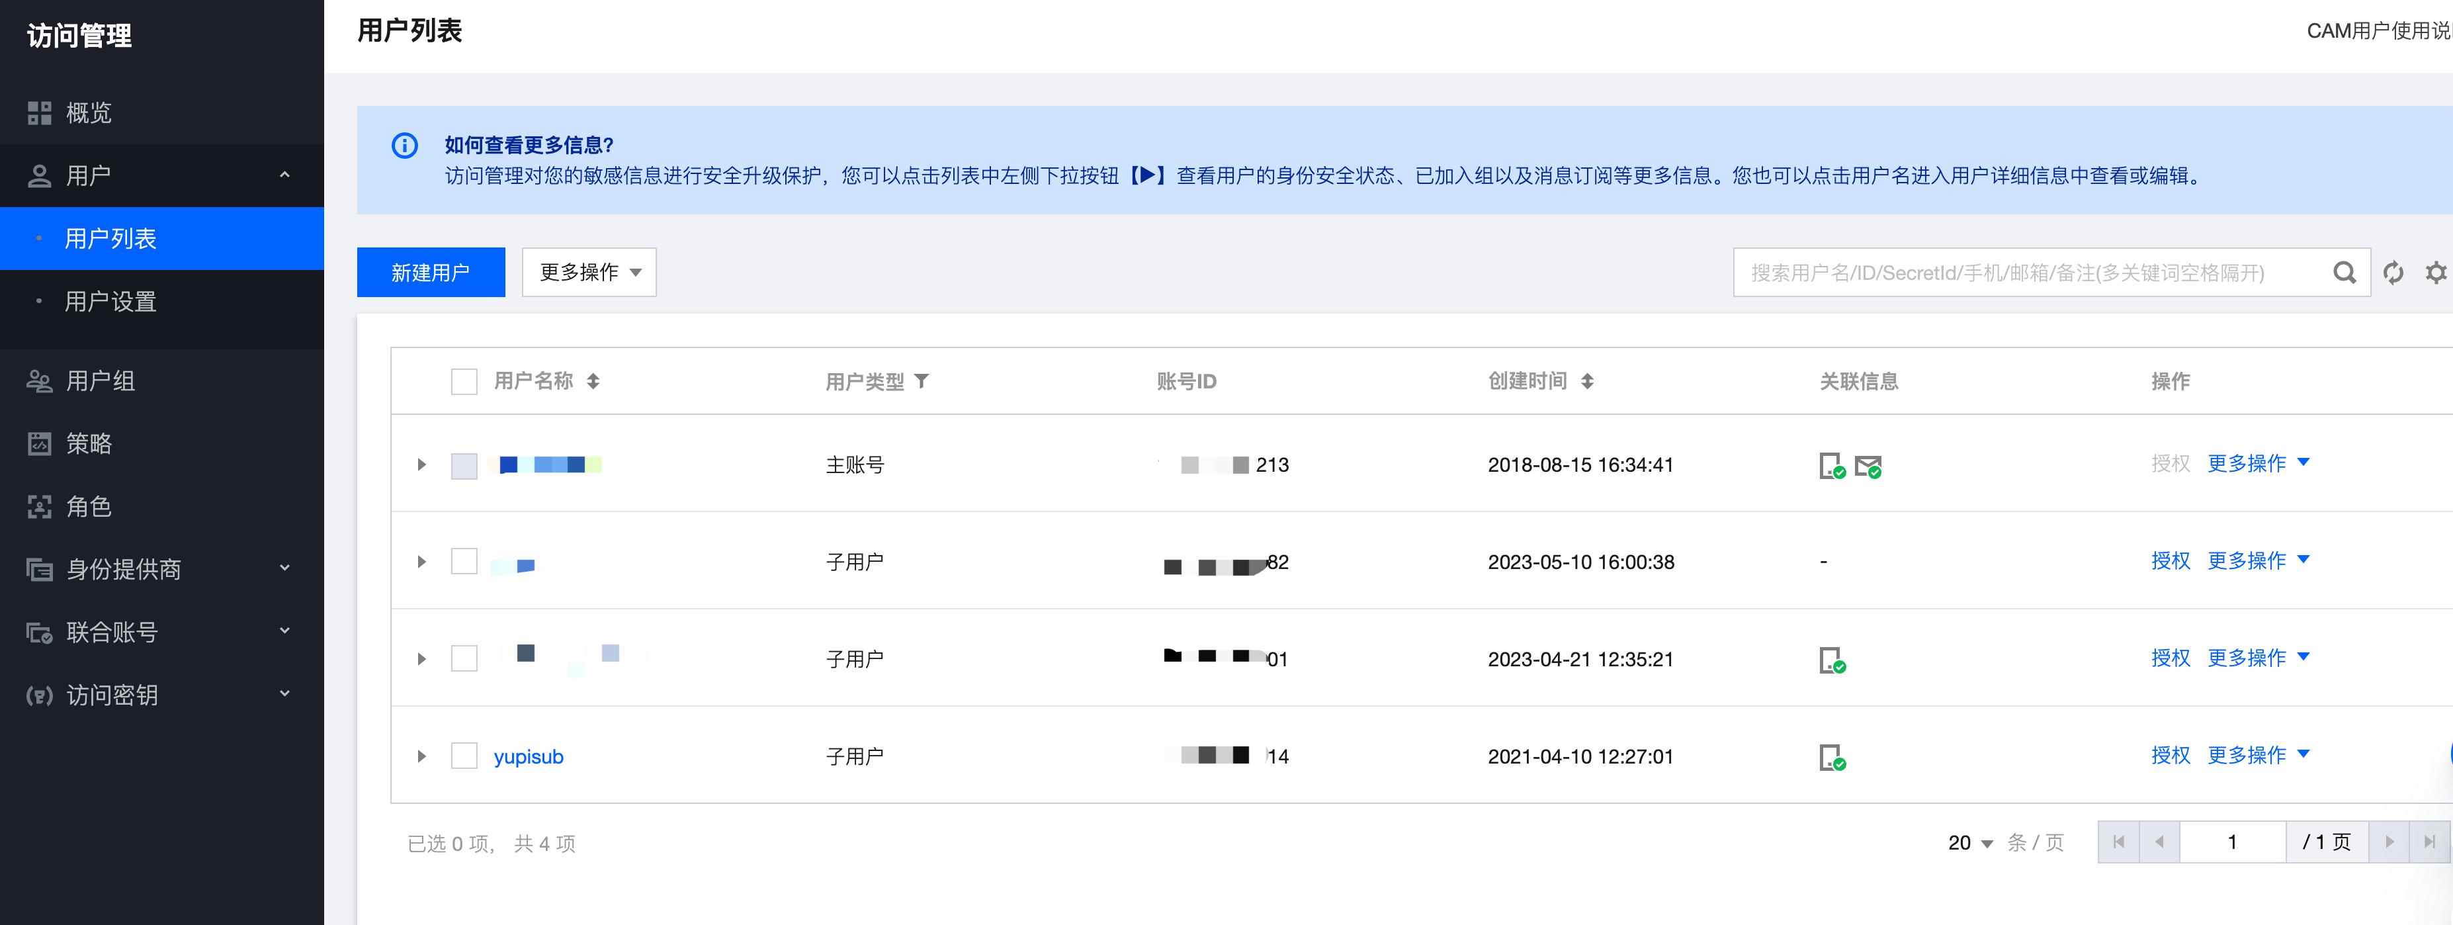Viewport: 2453px width, 925px height.
Task: Open table column settings gear icon
Action: point(2435,273)
